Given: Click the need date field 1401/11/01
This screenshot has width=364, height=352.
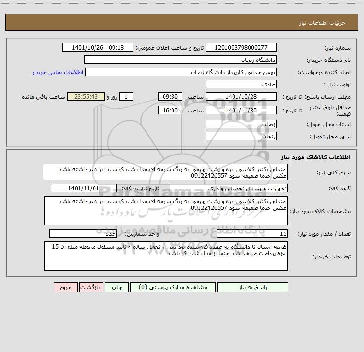Looking at the screenshot, I should point(84,188).
